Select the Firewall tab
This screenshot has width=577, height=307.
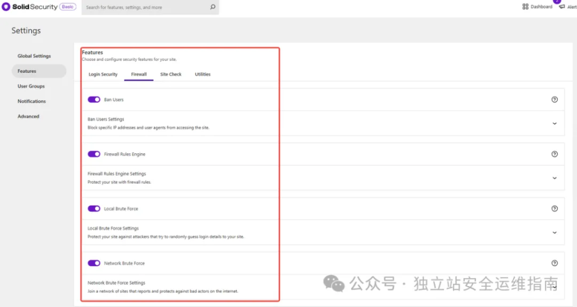tap(139, 74)
